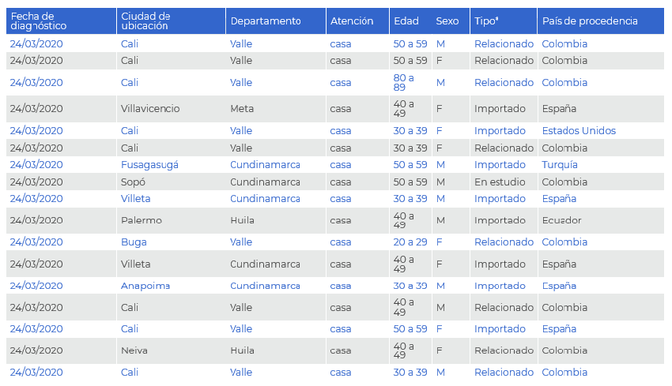Click the 'Atención' column header
672x386 pixels.
352,21
